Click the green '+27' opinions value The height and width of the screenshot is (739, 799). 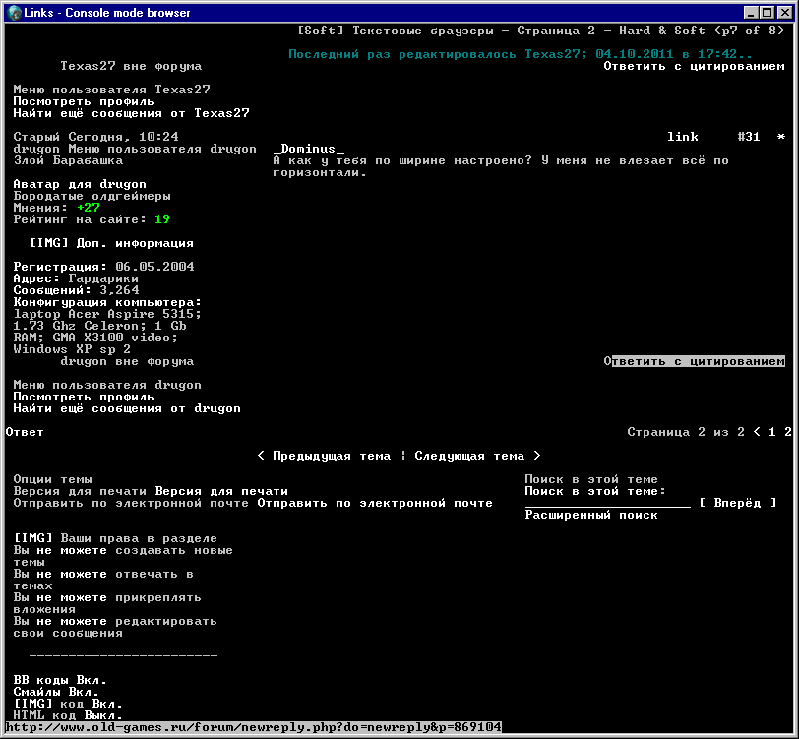pyautogui.click(x=89, y=208)
